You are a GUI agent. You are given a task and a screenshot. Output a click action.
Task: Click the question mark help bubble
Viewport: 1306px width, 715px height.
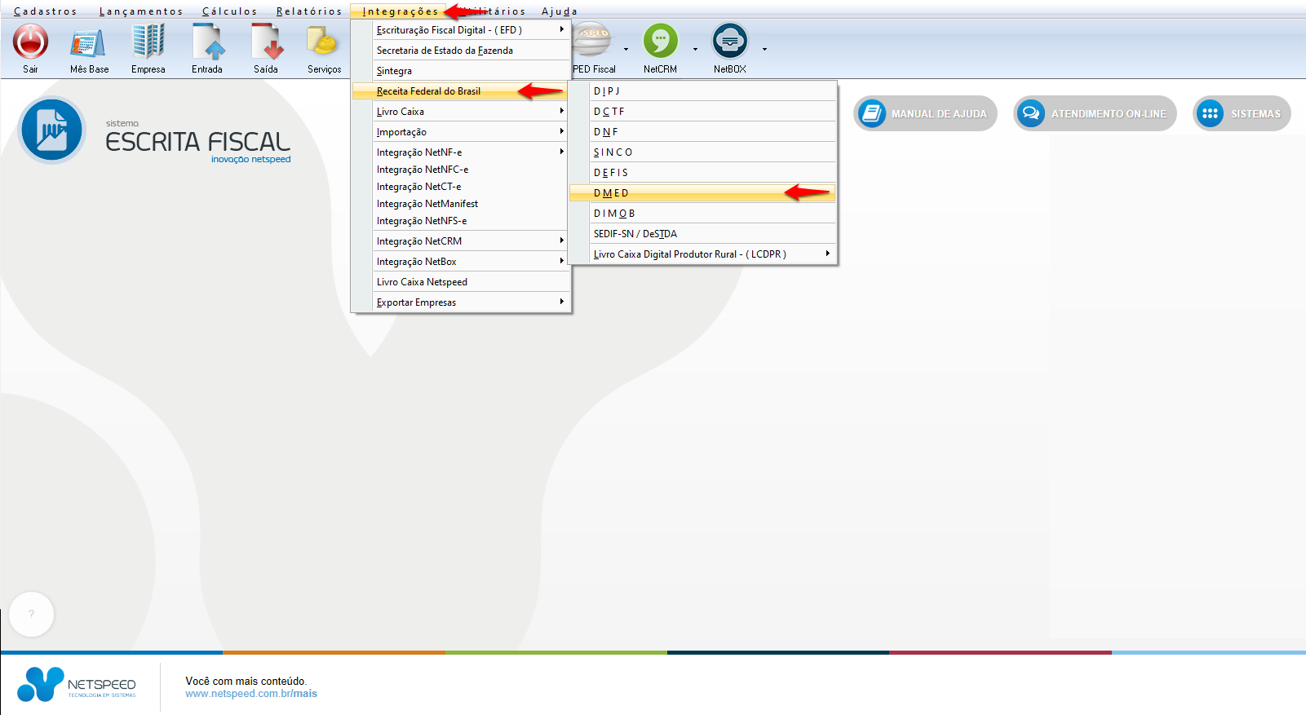pos(32,614)
